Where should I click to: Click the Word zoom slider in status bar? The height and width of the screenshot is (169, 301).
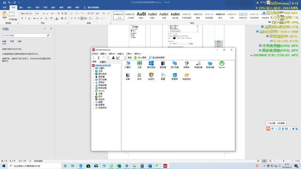point(284,161)
